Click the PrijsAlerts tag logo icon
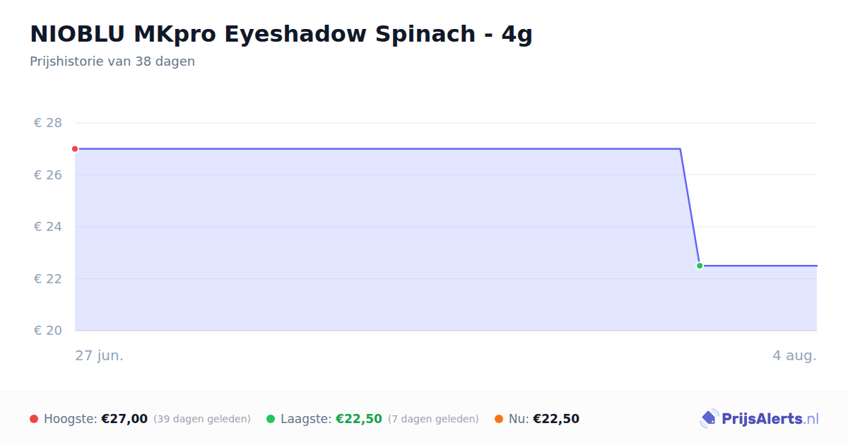 (709, 419)
